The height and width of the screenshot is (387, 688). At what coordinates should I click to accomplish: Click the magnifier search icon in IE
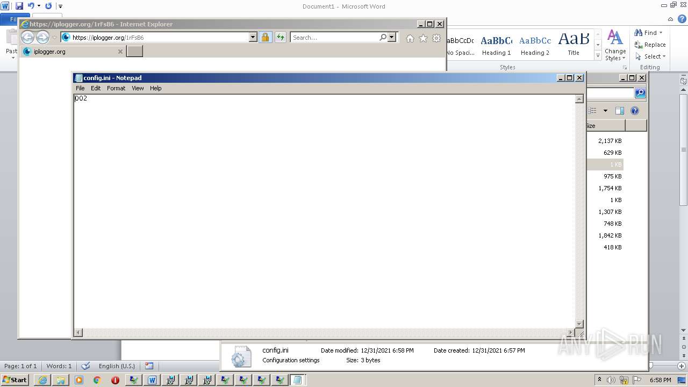click(x=383, y=37)
